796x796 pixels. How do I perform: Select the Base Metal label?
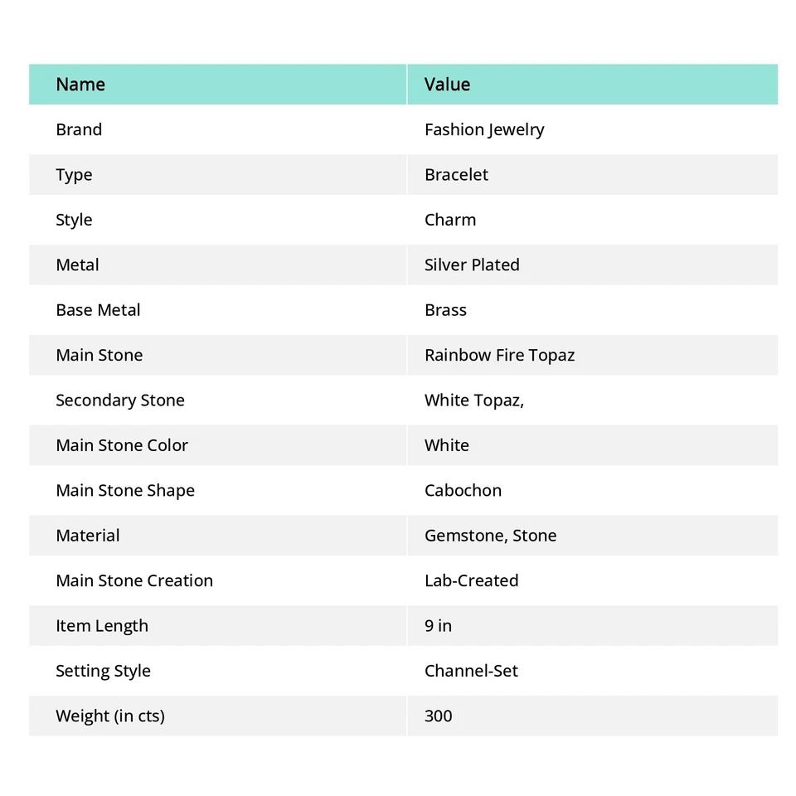[98, 310]
